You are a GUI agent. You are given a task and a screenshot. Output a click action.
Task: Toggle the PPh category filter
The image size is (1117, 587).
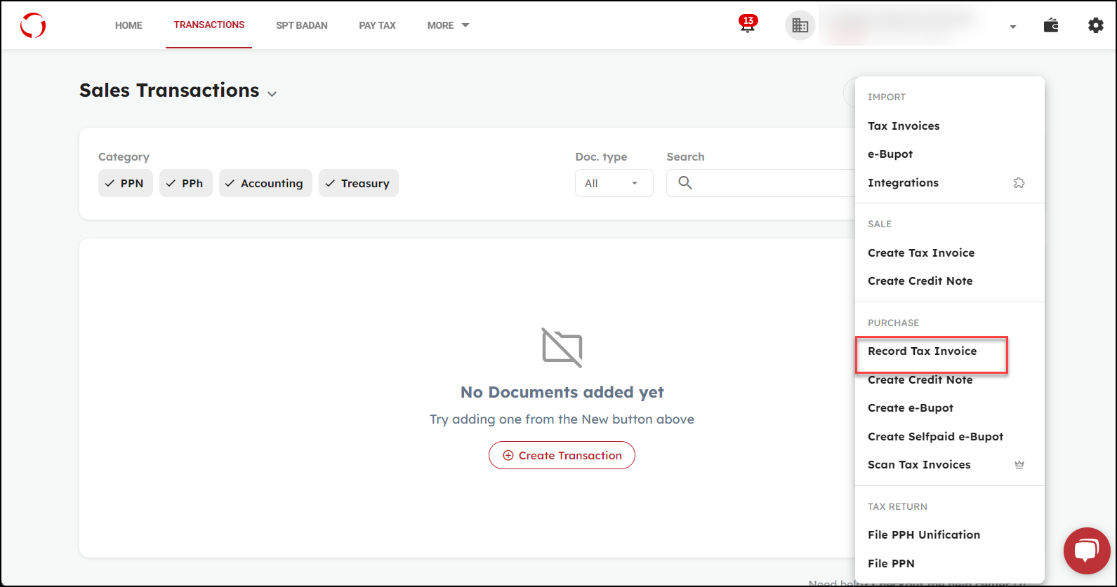pyautogui.click(x=185, y=184)
